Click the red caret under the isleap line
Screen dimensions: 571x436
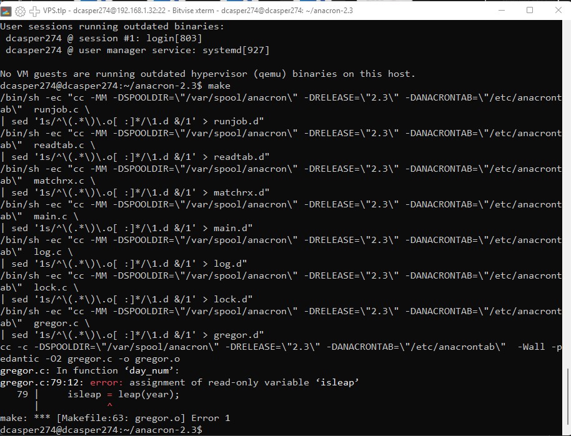point(110,406)
